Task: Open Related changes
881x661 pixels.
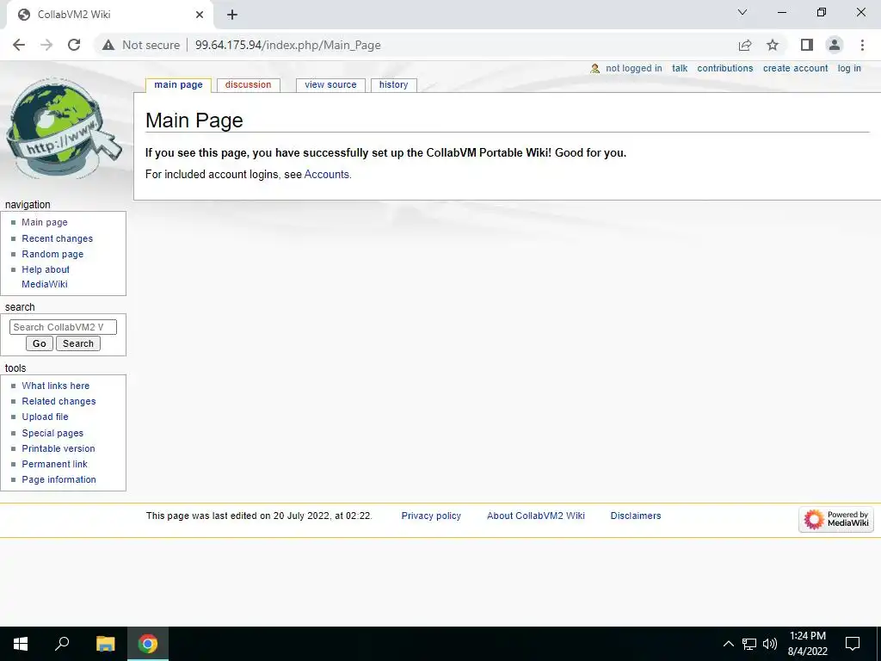Action: (x=59, y=401)
